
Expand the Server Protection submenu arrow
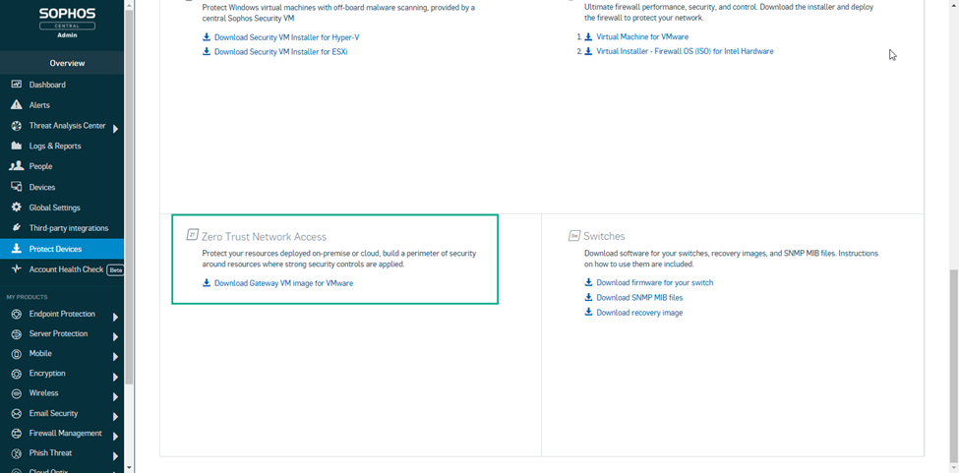coord(115,337)
